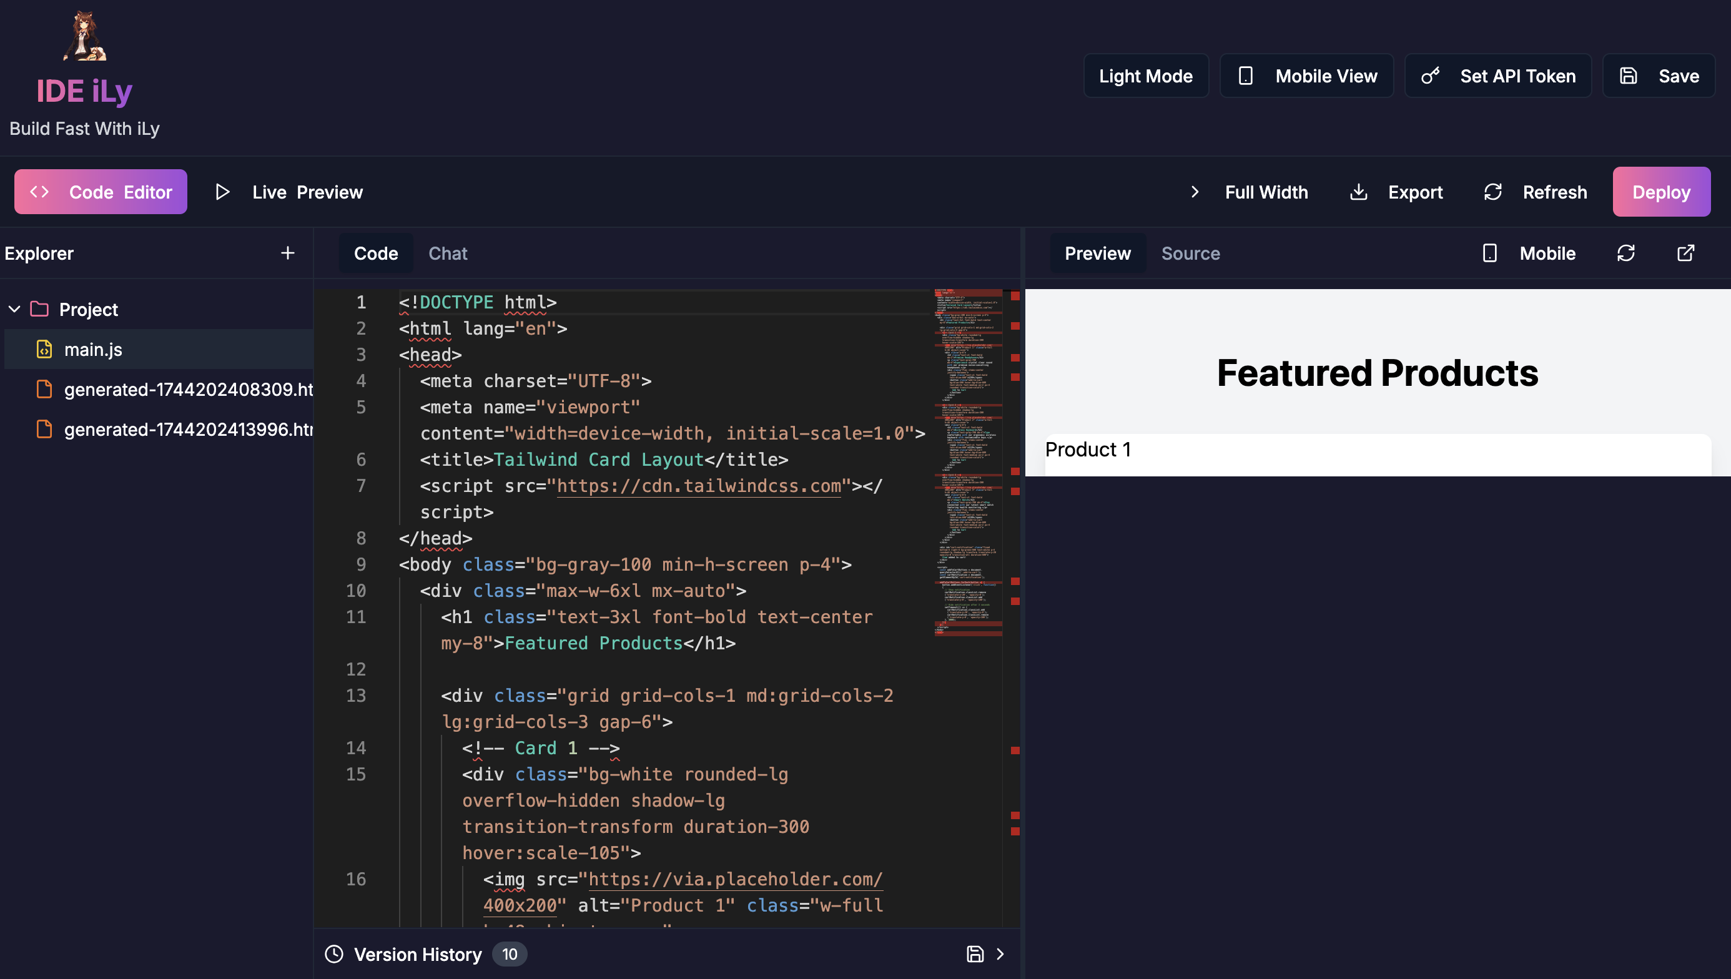Click the Save button
Image resolution: width=1731 pixels, height=979 pixels.
(x=1659, y=76)
